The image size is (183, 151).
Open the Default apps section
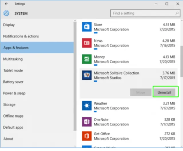click(13, 128)
